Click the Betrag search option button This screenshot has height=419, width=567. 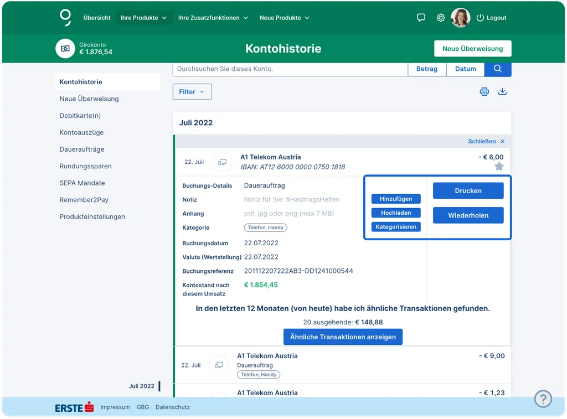point(427,69)
